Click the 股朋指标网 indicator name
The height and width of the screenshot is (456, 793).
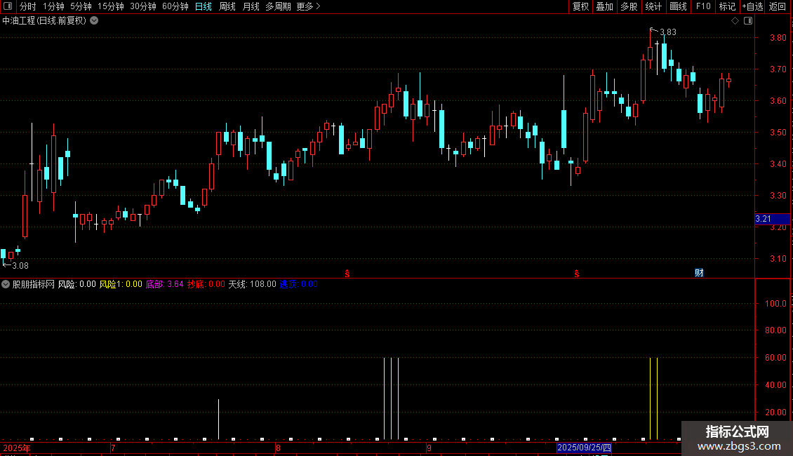[x=34, y=284]
